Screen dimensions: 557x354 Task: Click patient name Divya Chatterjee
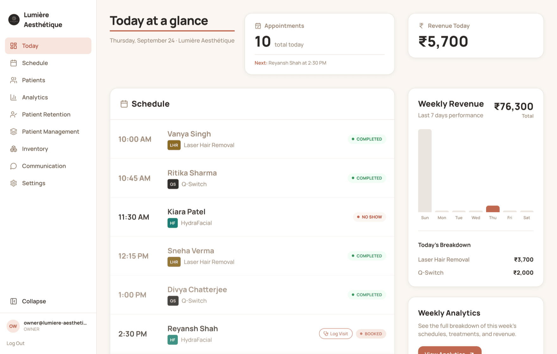(x=197, y=290)
